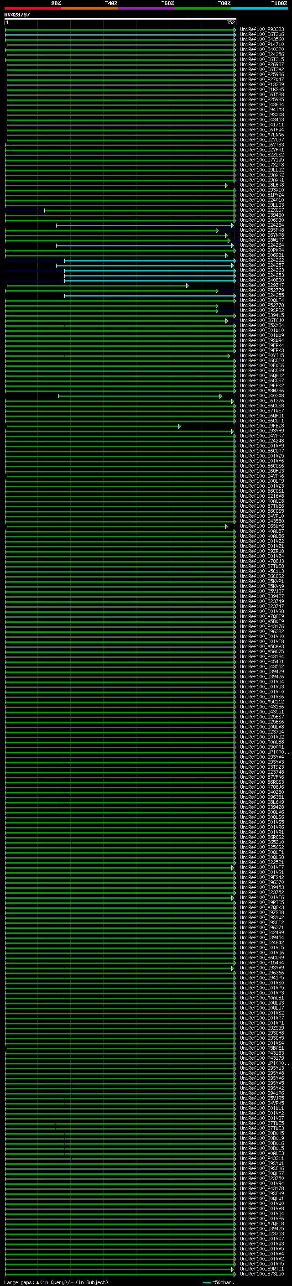This screenshot has width=292, height=1286.
Task: Select UniRef100_Q93YH9 label
Action: [262, 432]
